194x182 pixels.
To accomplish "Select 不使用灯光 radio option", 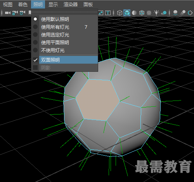I will (x=64, y=50).
